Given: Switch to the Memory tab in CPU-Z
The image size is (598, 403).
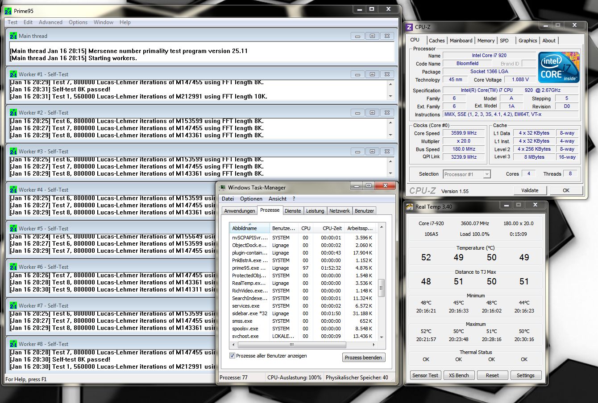Looking at the screenshot, I should [486, 41].
